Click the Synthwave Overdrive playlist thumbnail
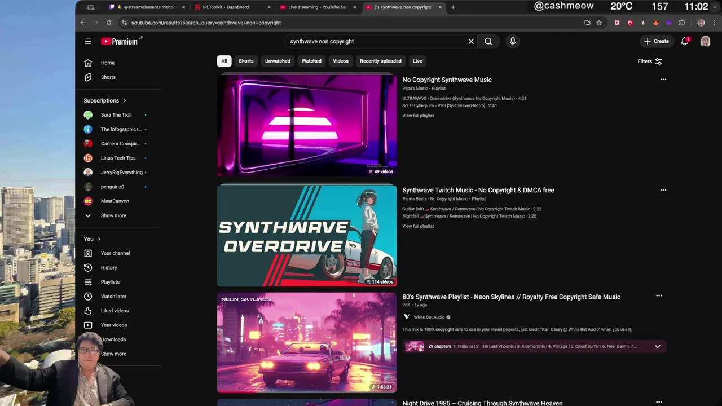 point(307,236)
